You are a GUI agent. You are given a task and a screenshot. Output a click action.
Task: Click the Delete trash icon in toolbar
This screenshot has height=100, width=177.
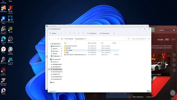pyautogui.click(x=83, y=33)
